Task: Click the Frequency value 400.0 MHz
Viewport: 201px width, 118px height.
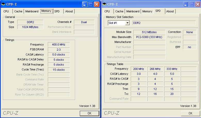Action: 59,44
